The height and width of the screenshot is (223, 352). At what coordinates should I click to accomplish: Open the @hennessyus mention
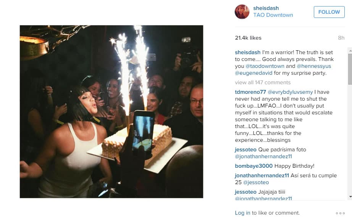pos(314,66)
